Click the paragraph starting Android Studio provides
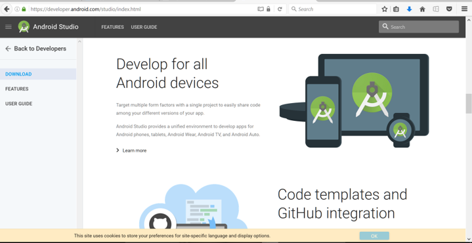This screenshot has height=243, width=472. click(x=188, y=131)
